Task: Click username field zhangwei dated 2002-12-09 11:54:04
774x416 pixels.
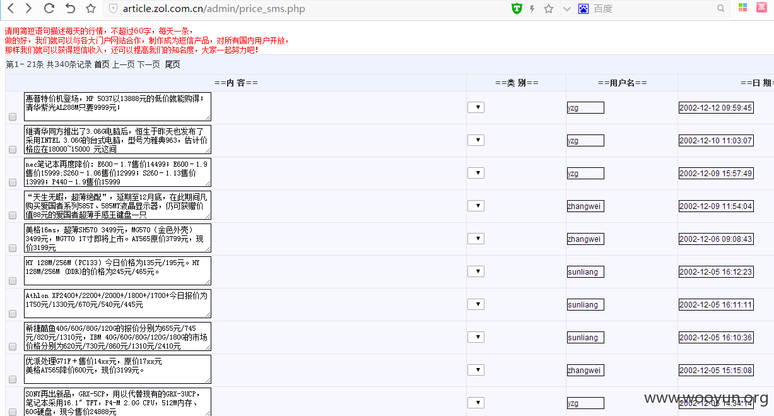Action: pos(585,206)
